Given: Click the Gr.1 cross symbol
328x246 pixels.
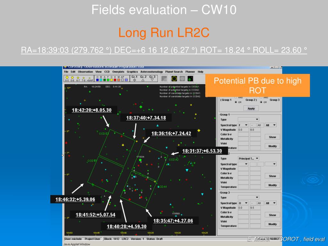Looking at the screenshot, I should (x=135, y=80).
